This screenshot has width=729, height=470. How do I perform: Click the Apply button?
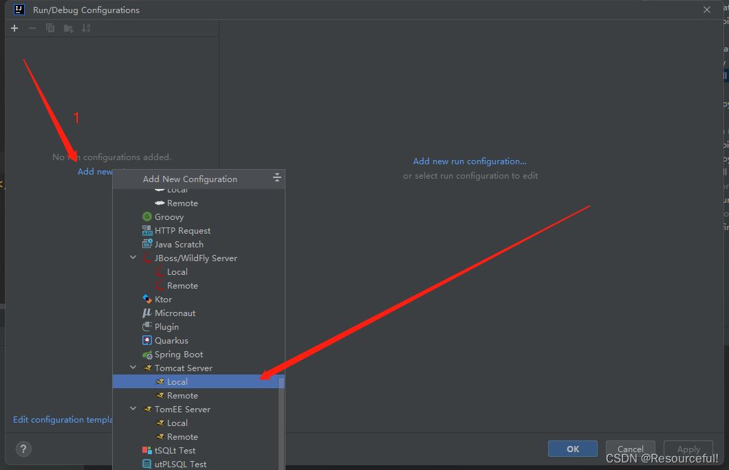click(688, 449)
